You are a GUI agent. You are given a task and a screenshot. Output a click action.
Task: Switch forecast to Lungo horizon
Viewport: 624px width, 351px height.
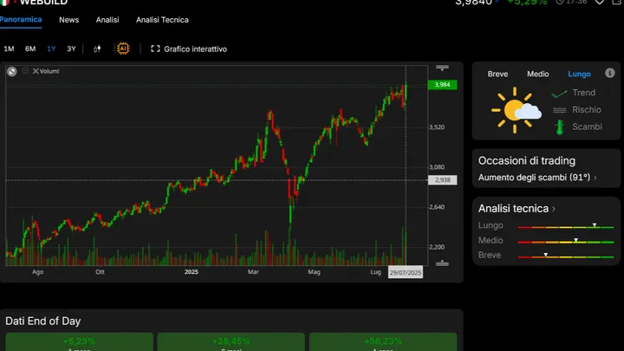pyautogui.click(x=579, y=74)
